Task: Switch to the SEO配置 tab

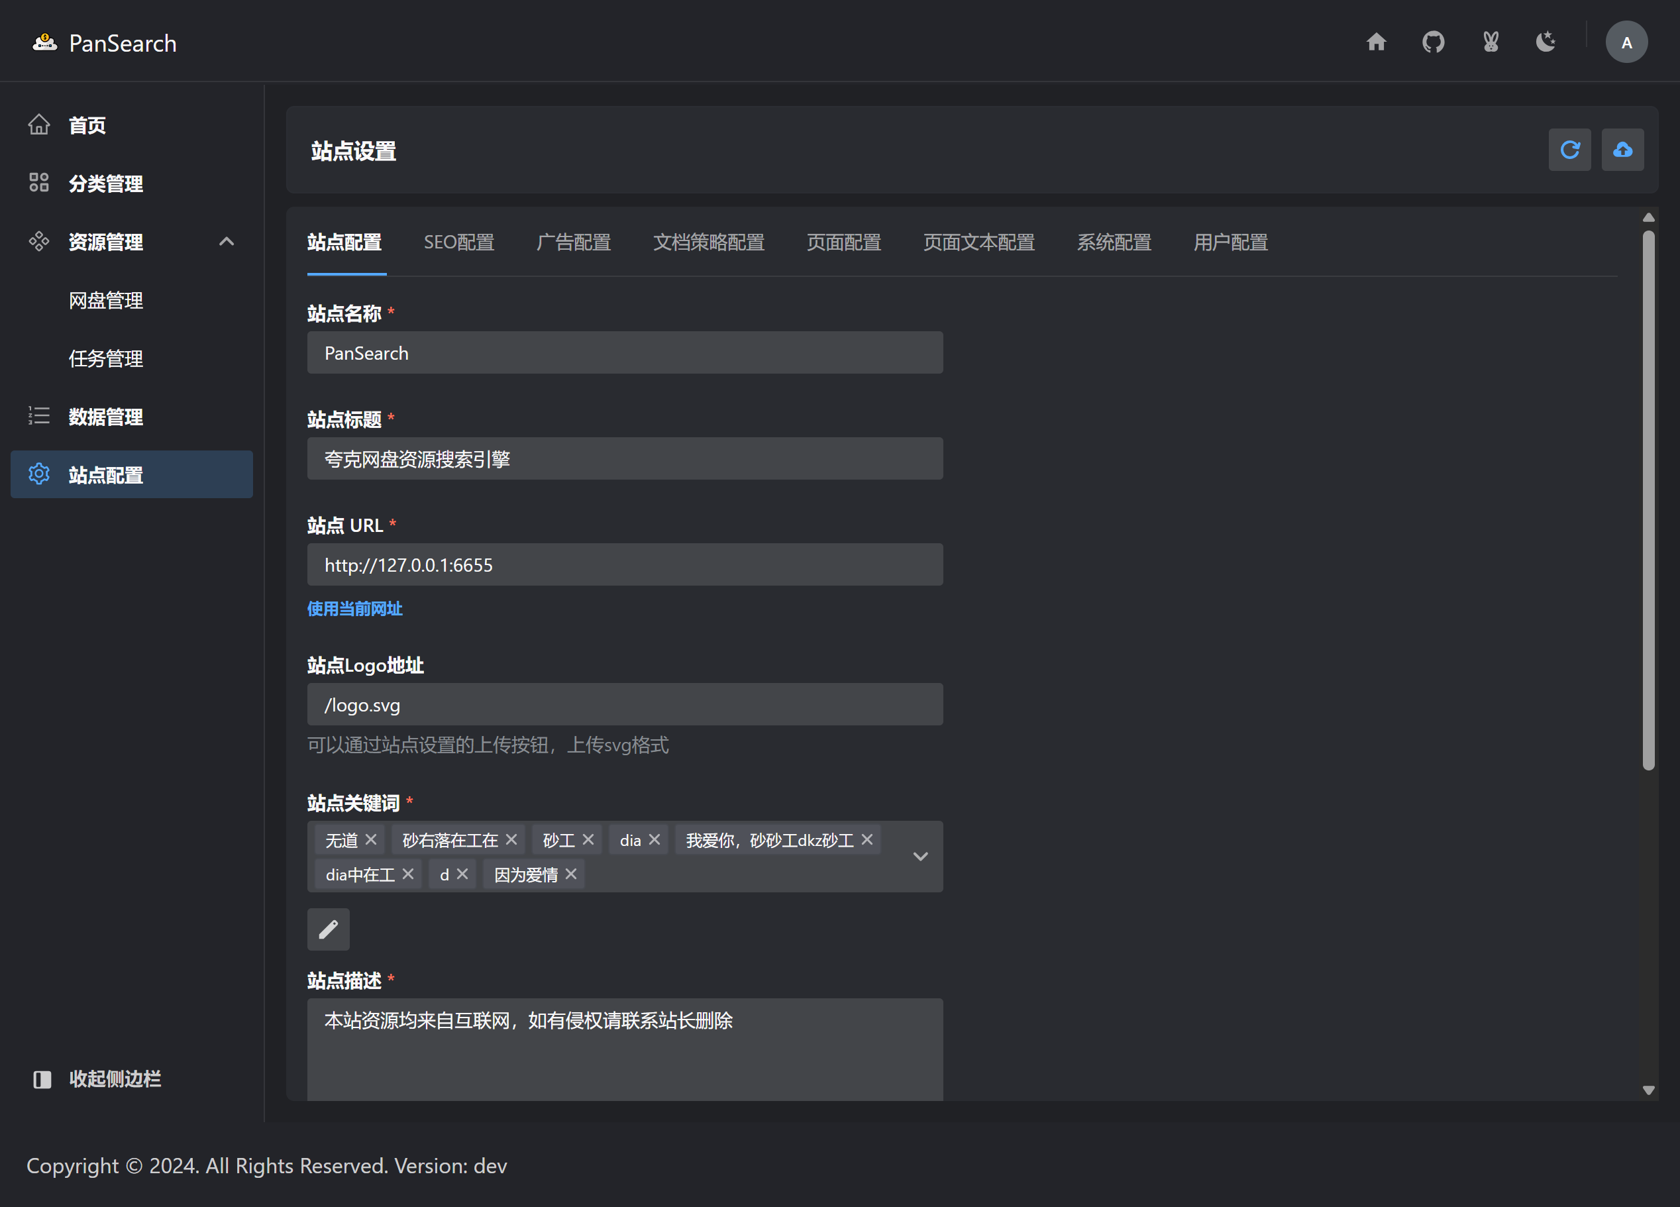Action: tap(458, 242)
